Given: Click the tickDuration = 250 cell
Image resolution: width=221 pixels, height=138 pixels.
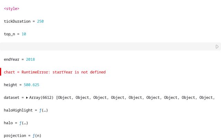Looking at the screenshot, I should (x=23, y=21).
